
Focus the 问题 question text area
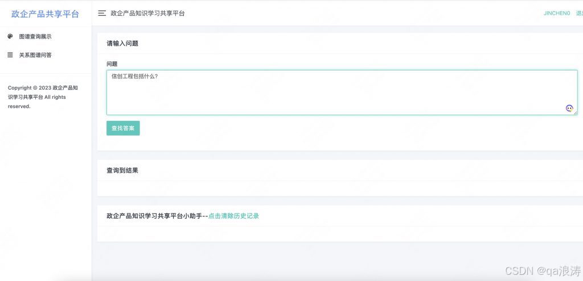[342, 93]
